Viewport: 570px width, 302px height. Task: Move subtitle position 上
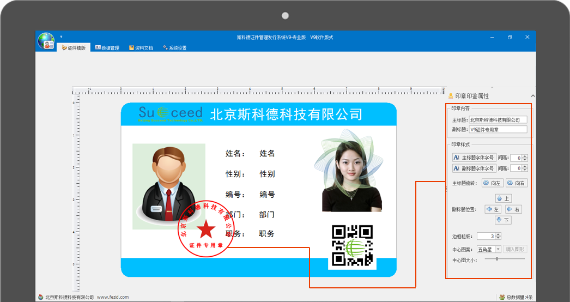[x=504, y=198]
